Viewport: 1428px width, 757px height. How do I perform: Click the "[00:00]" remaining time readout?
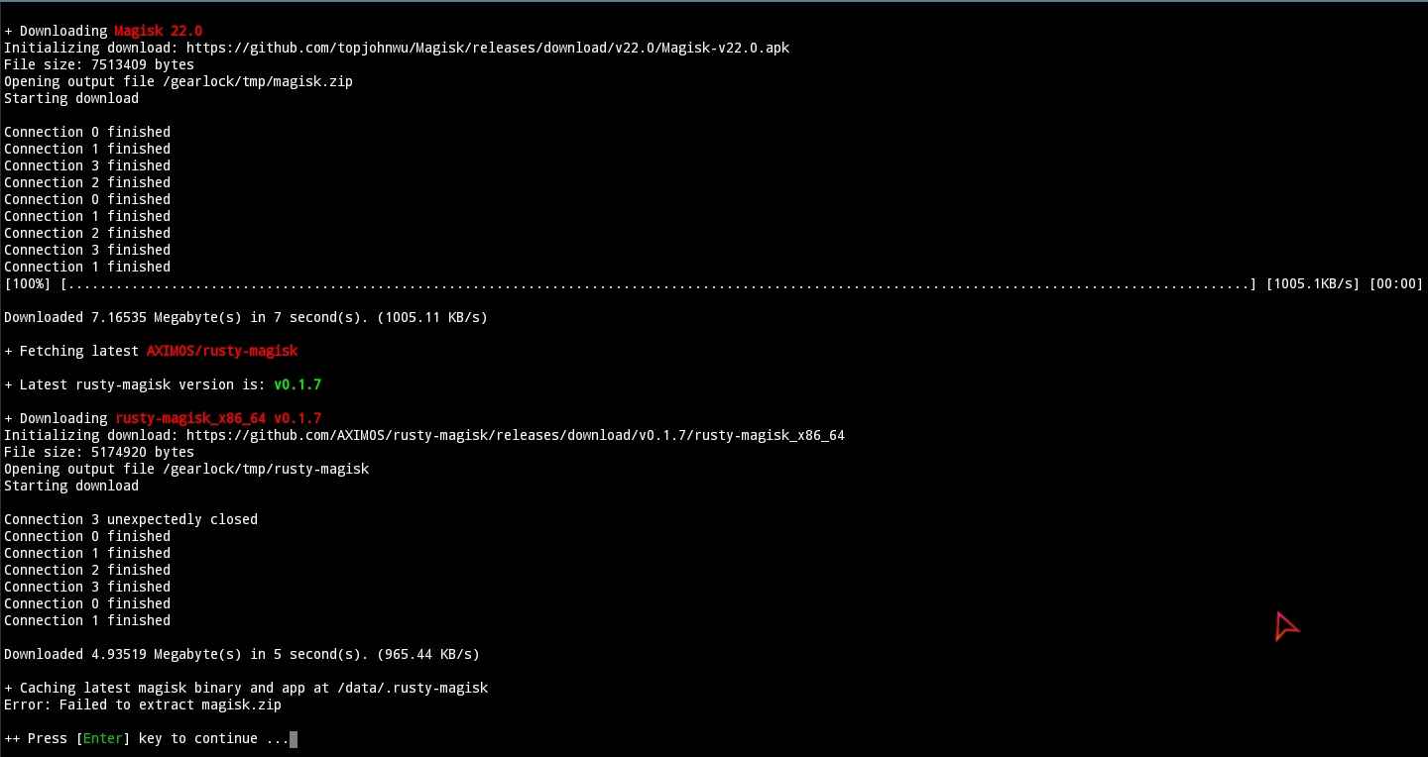(x=1396, y=284)
